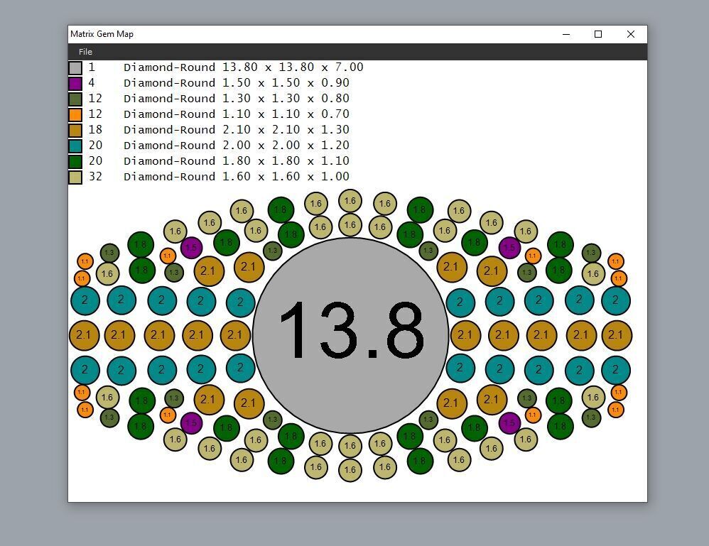Click quantity 12 in the 1.30 row
Image resolution: width=709 pixels, height=546 pixels.
pos(95,99)
